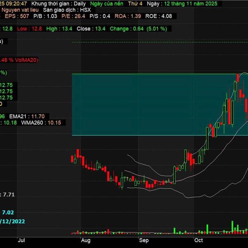Click the 'Nguyen vat lieu' sector label
The width and height of the screenshot is (248, 248).
(x=20, y=10)
